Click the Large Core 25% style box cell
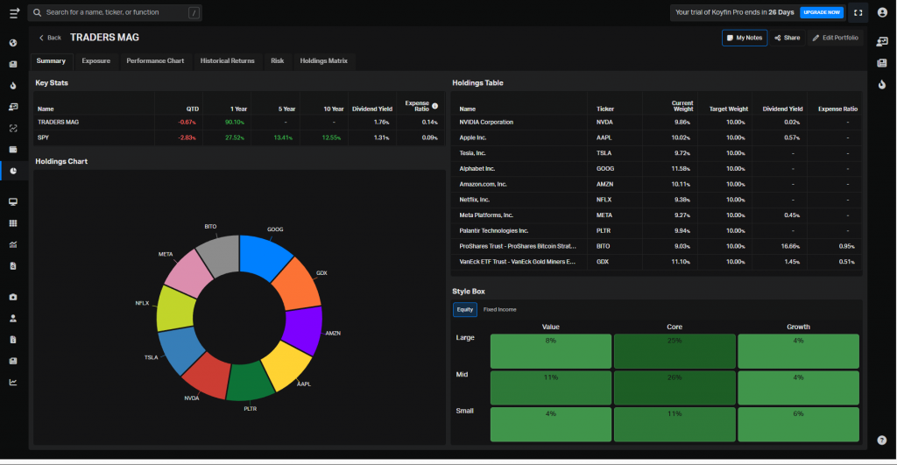The width and height of the screenshot is (897, 465). pyautogui.click(x=675, y=351)
